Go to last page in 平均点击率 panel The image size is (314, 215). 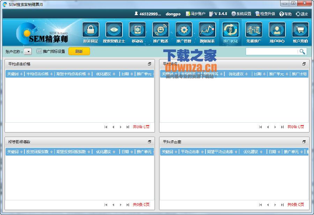pyautogui.click(x=282, y=205)
